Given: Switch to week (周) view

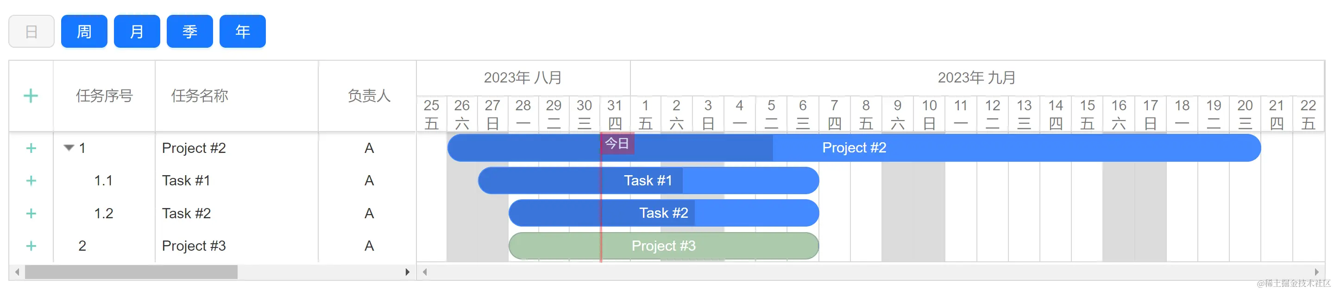Looking at the screenshot, I should pyautogui.click(x=84, y=32).
